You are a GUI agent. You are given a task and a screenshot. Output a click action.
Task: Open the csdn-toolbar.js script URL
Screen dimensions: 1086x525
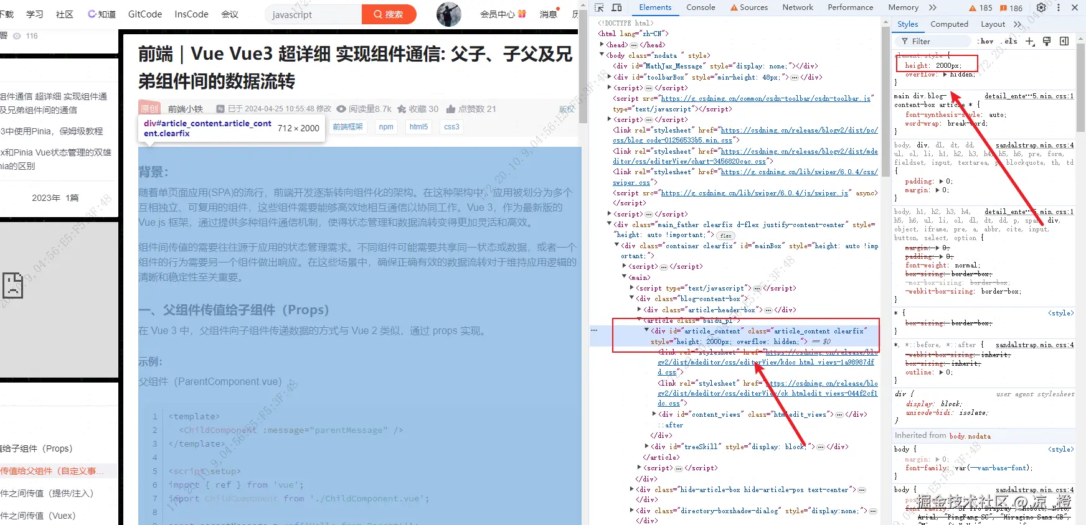tap(765, 98)
